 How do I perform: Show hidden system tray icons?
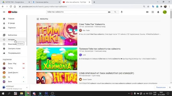pos(129,94)
